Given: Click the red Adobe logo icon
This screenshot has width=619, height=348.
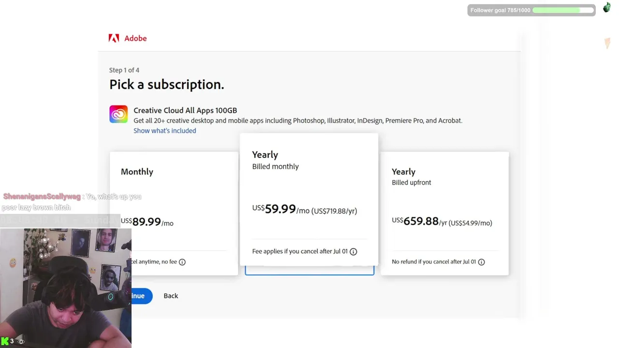Looking at the screenshot, I should [114, 38].
